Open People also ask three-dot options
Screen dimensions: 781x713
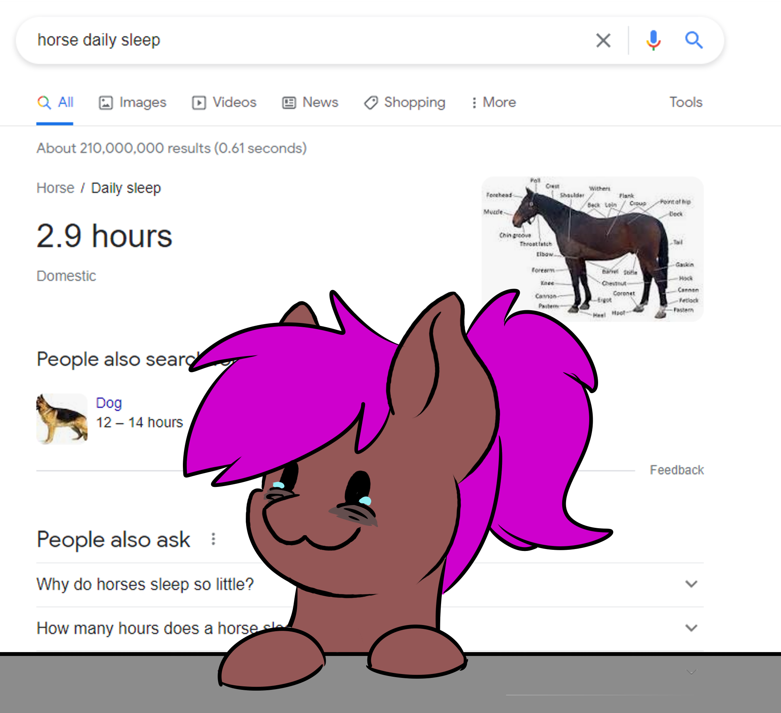coord(213,539)
